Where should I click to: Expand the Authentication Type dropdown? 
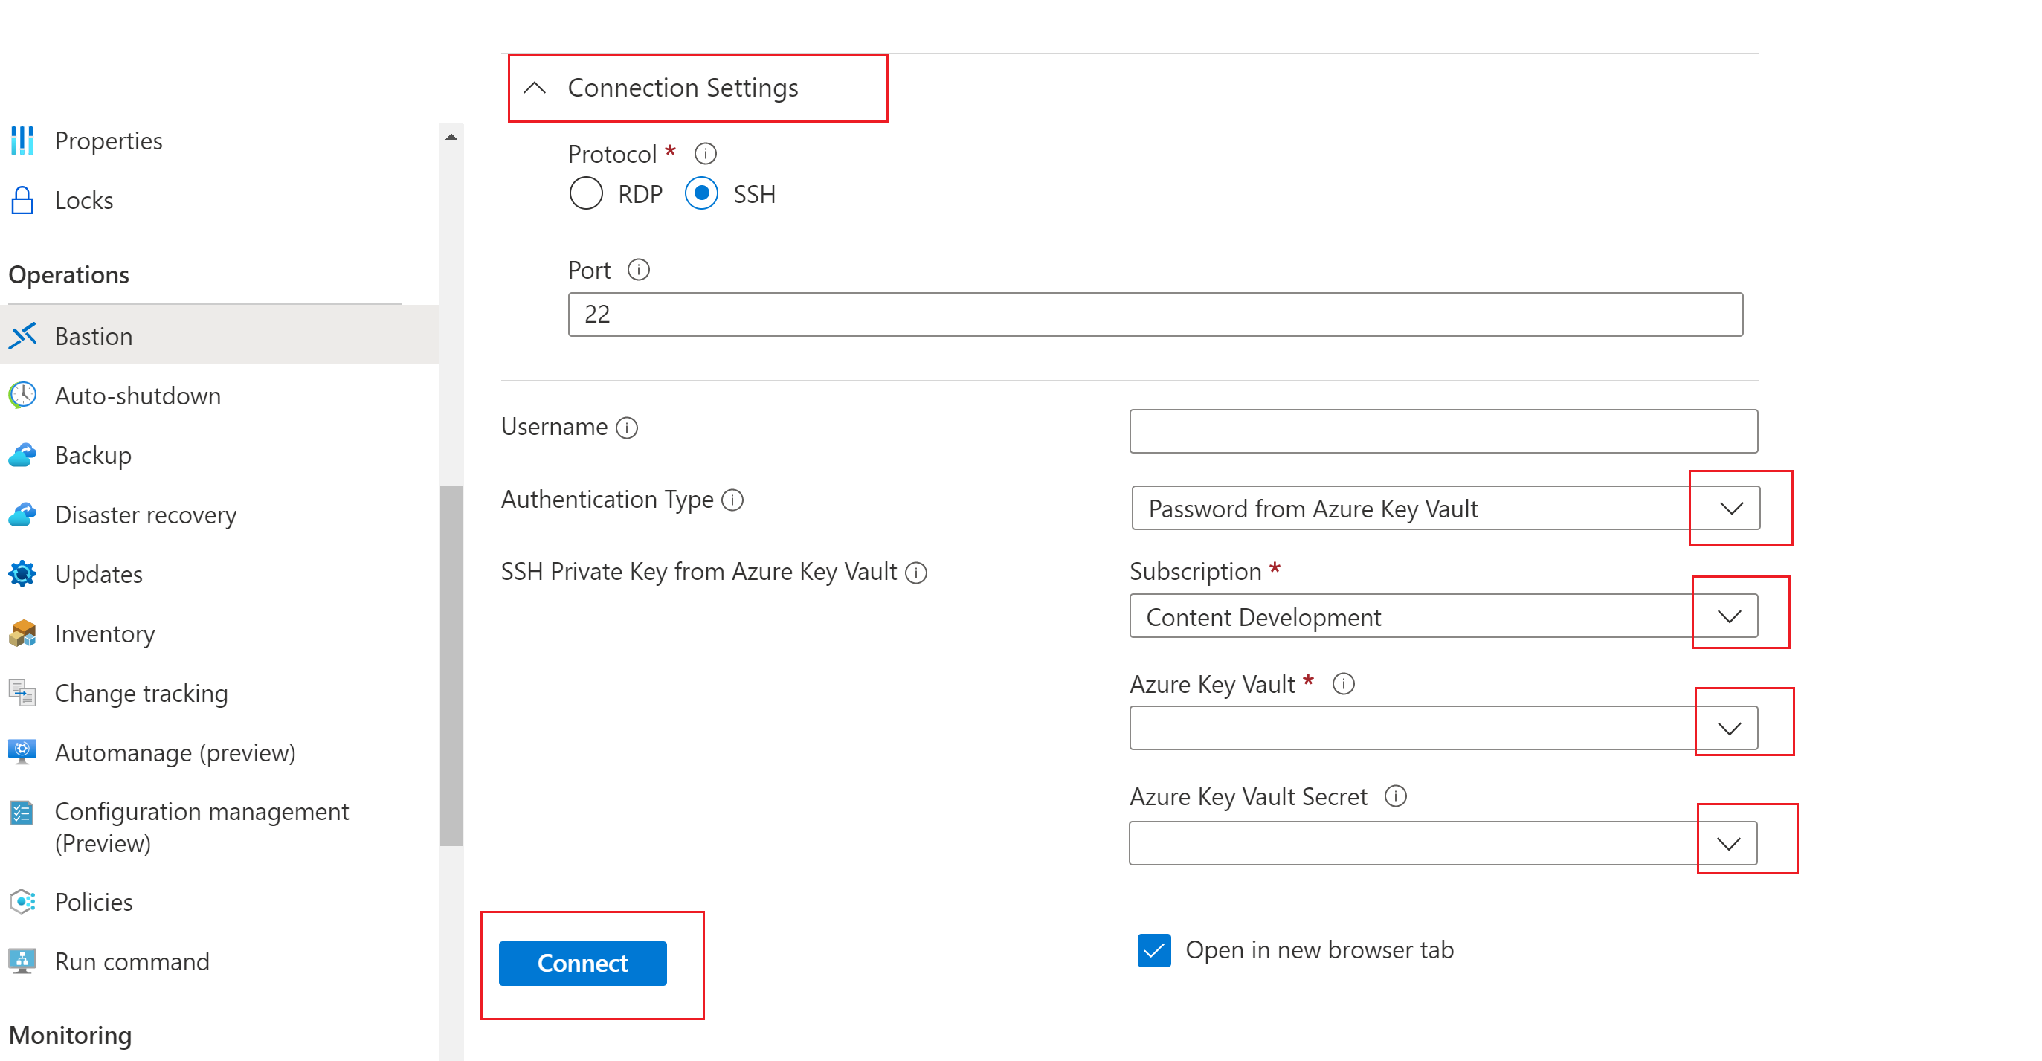coord(1730,508)
